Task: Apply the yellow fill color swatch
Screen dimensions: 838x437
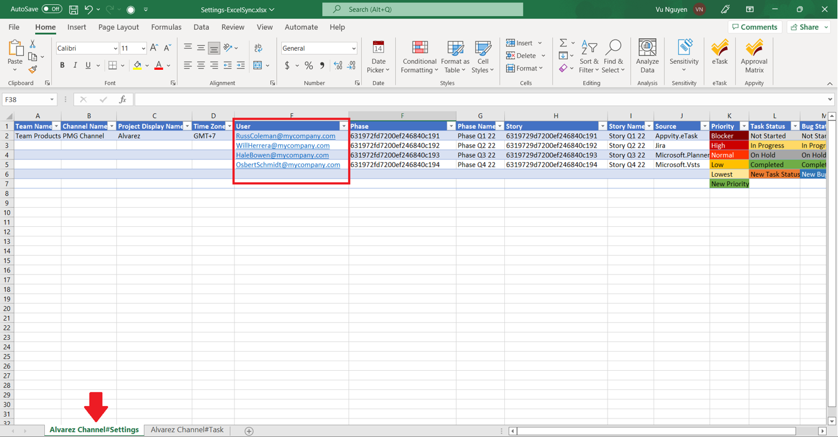Action: point(137,66)
